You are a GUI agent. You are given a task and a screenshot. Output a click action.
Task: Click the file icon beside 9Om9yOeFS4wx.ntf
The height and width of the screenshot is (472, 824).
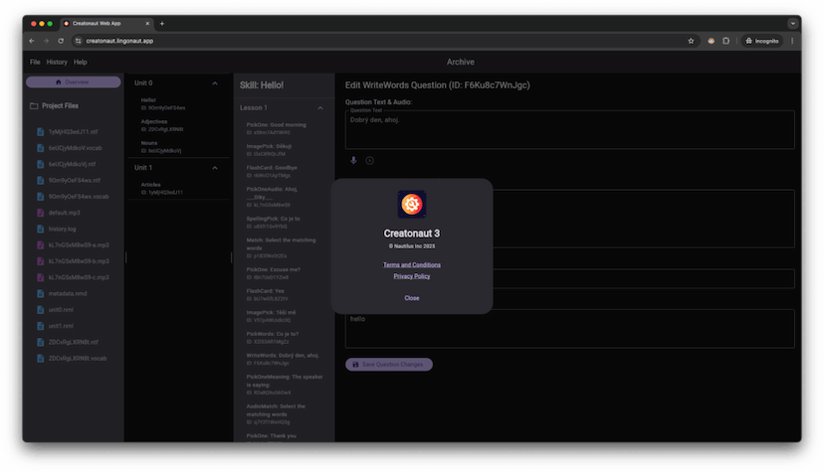tap(41, 181)
